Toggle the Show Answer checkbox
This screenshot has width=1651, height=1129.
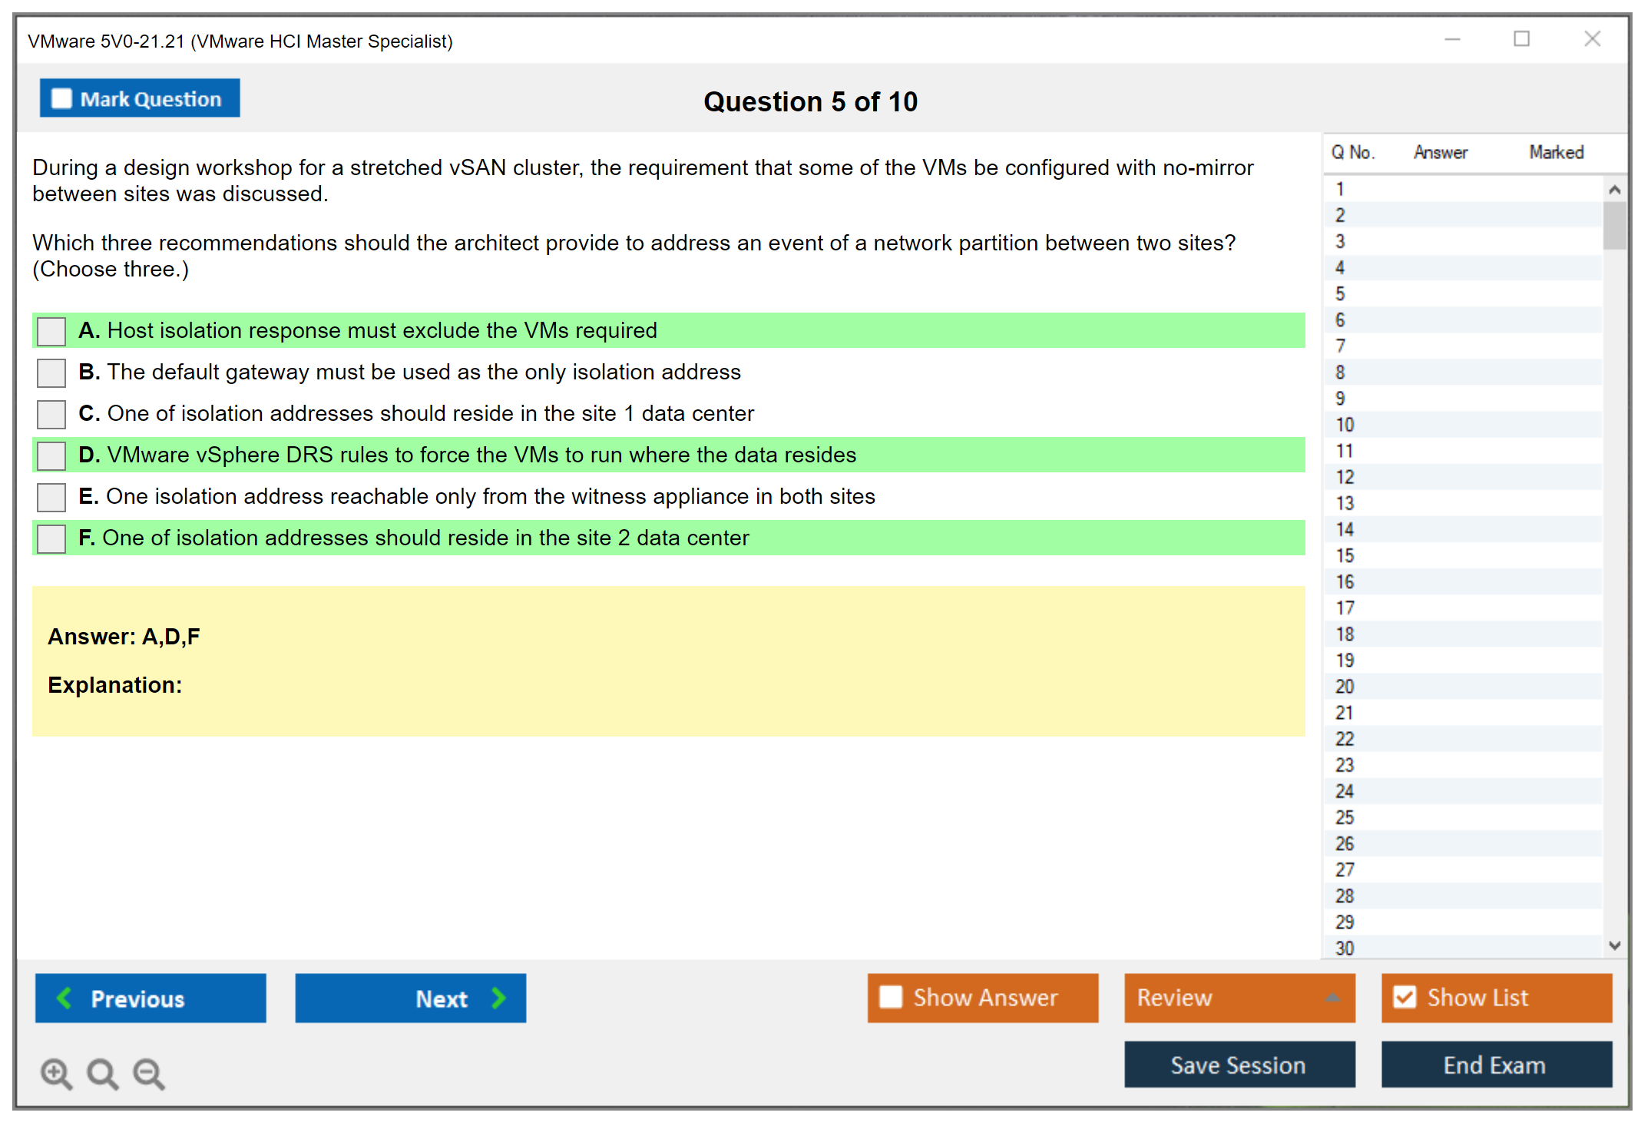(891, 997)
